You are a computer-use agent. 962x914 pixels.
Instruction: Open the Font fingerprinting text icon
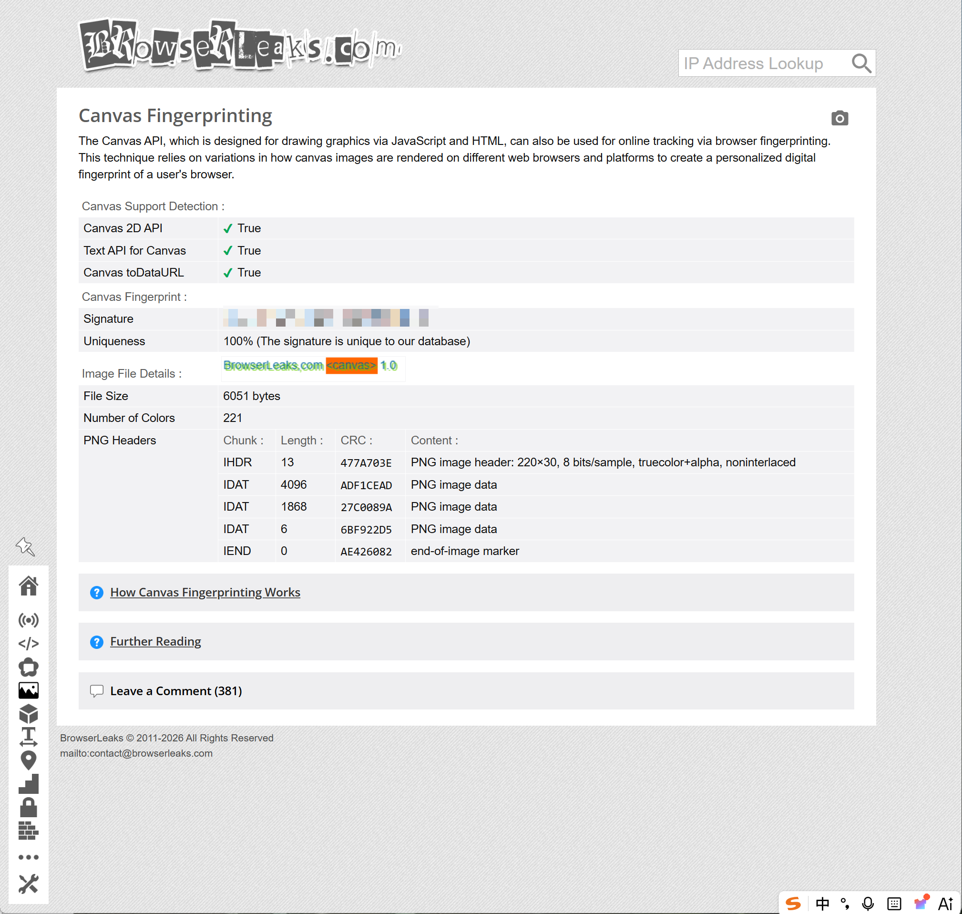[28, 737]
